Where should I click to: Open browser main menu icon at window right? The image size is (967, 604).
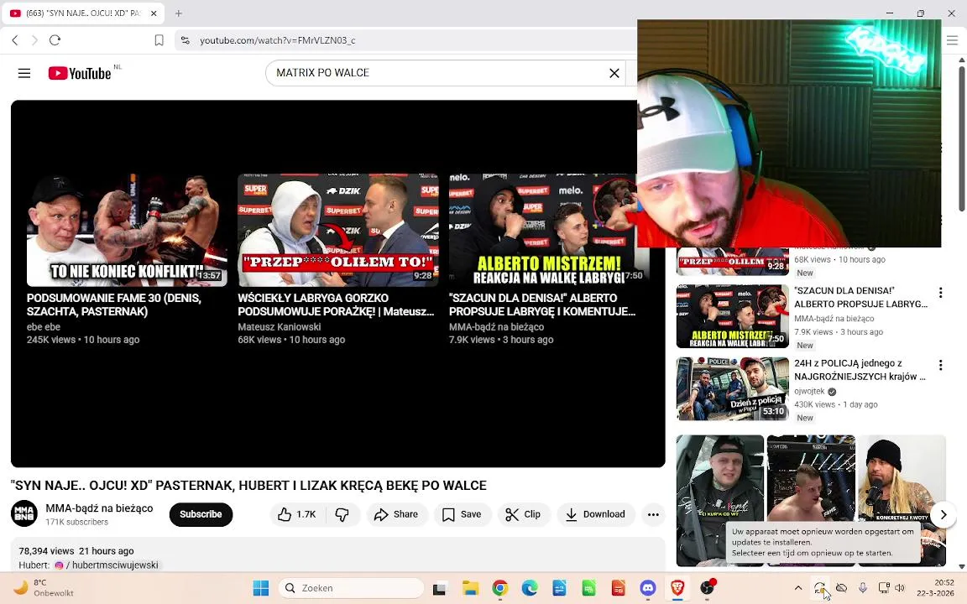(x=952, y=40)
